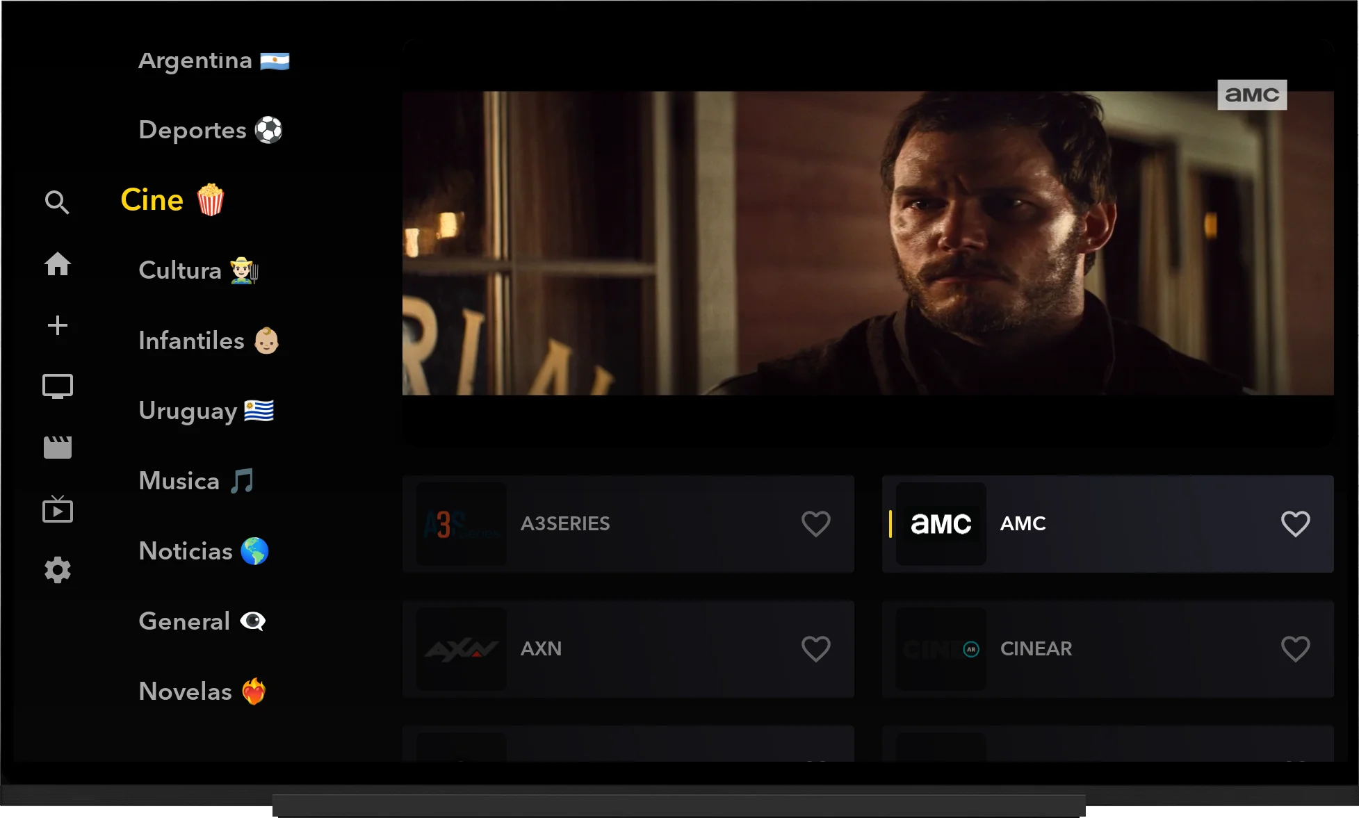Open the search icon in sidebar
Image resolution: width=1359 pixels, height=818 pixels.
(57, 202)
